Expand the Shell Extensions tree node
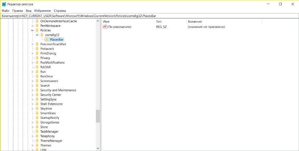 tap(32, 104)
